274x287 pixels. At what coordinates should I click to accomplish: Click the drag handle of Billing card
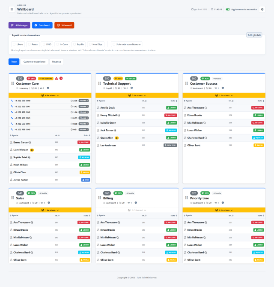point(99,198)
